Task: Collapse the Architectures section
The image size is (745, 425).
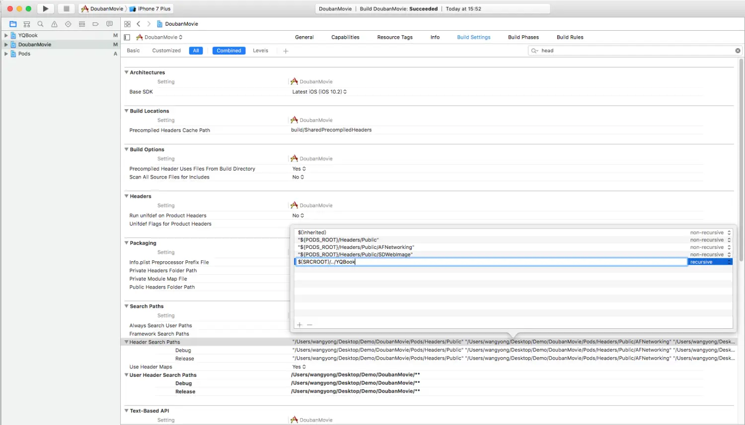Action: pyautogui.click(x=126, y=72)
